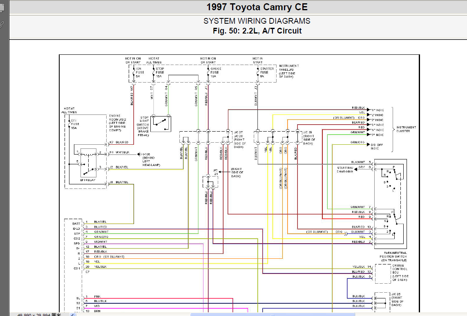467x316 pixels.
Task: Click the IGN FUSE 5A label
Action: tap(140, 72)
